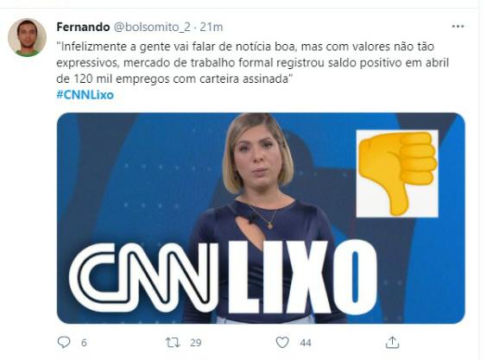
Task: Click the LIXO text in image
Action: click(302, 277)
